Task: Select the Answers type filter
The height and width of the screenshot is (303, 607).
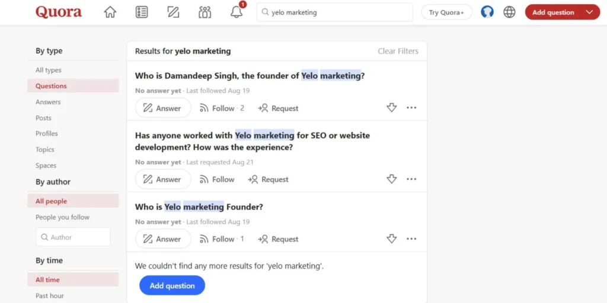Action: [48, 102]
